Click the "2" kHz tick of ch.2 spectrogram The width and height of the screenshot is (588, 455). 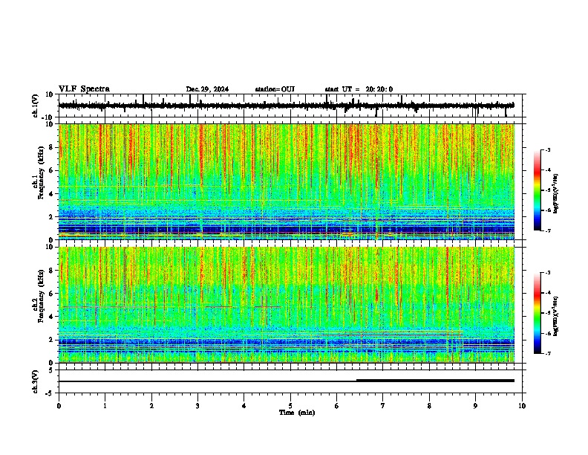pos(52,340)
